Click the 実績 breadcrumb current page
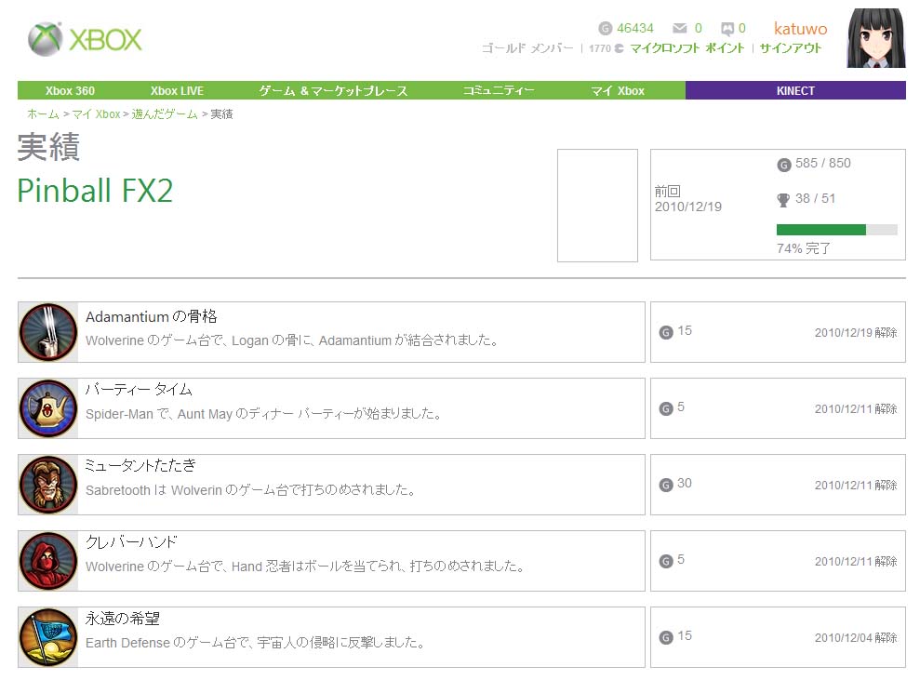Viewport: 920px width, 680px height. 221,113
